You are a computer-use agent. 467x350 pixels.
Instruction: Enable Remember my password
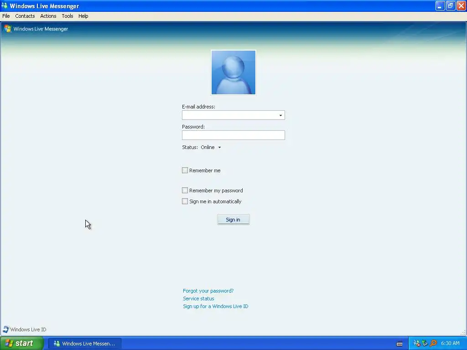185,190
